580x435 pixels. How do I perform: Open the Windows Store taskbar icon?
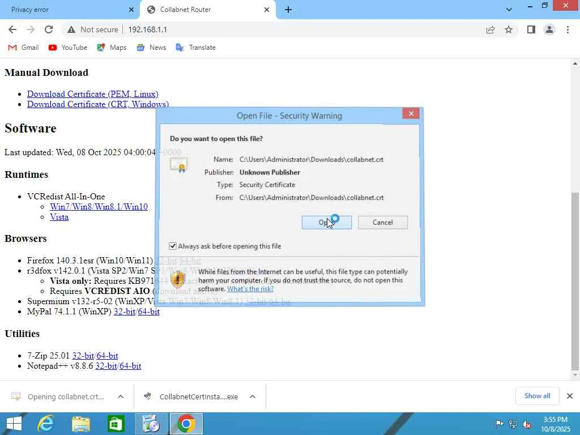click(x=116, y=424)
